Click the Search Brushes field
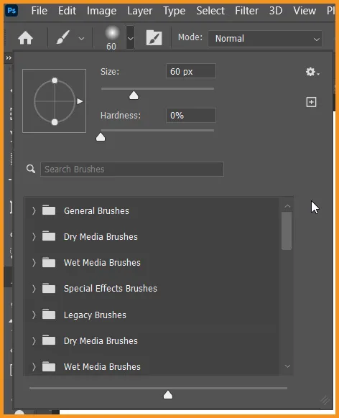 (132, 169)
